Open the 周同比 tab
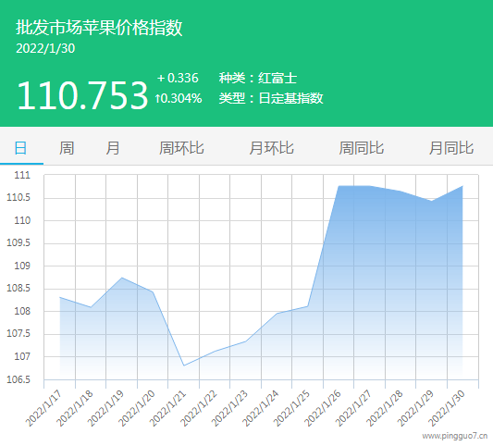 click(x=362, y=148)
